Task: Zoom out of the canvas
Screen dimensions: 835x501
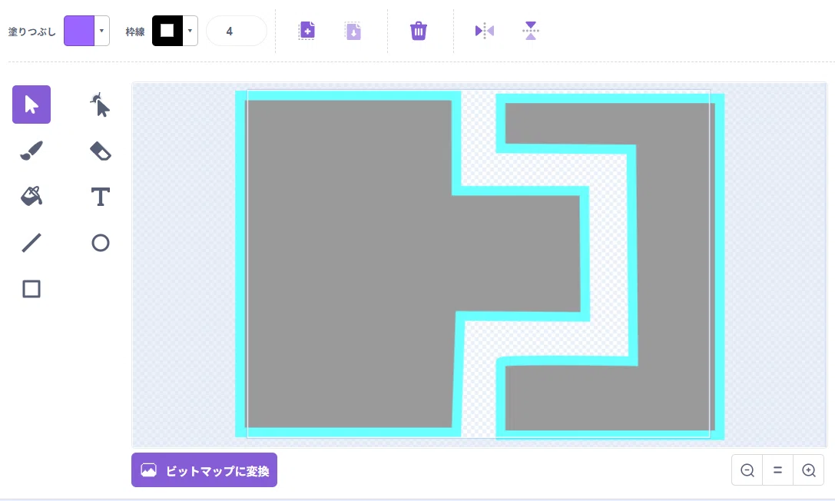Action: tap(747, 470)
